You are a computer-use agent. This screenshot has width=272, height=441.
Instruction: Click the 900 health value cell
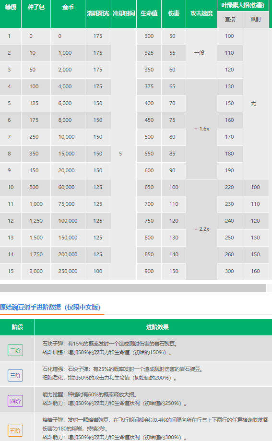click(149, 272)
